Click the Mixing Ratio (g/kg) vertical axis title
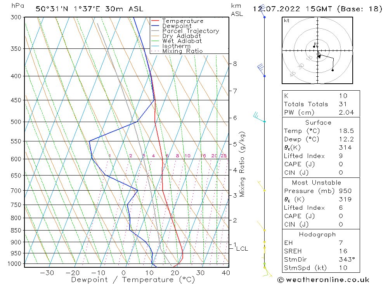388x284 pixels. (x=242, y=164)
